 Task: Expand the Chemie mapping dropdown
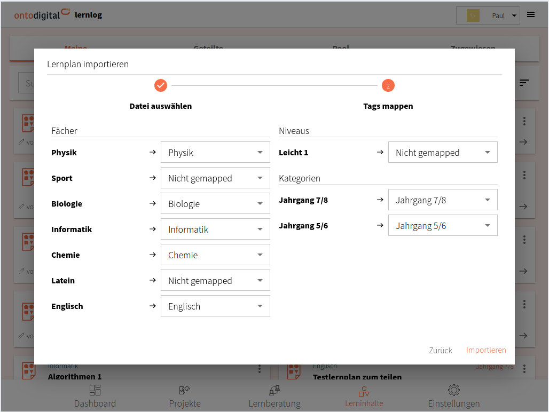(215, 255)
